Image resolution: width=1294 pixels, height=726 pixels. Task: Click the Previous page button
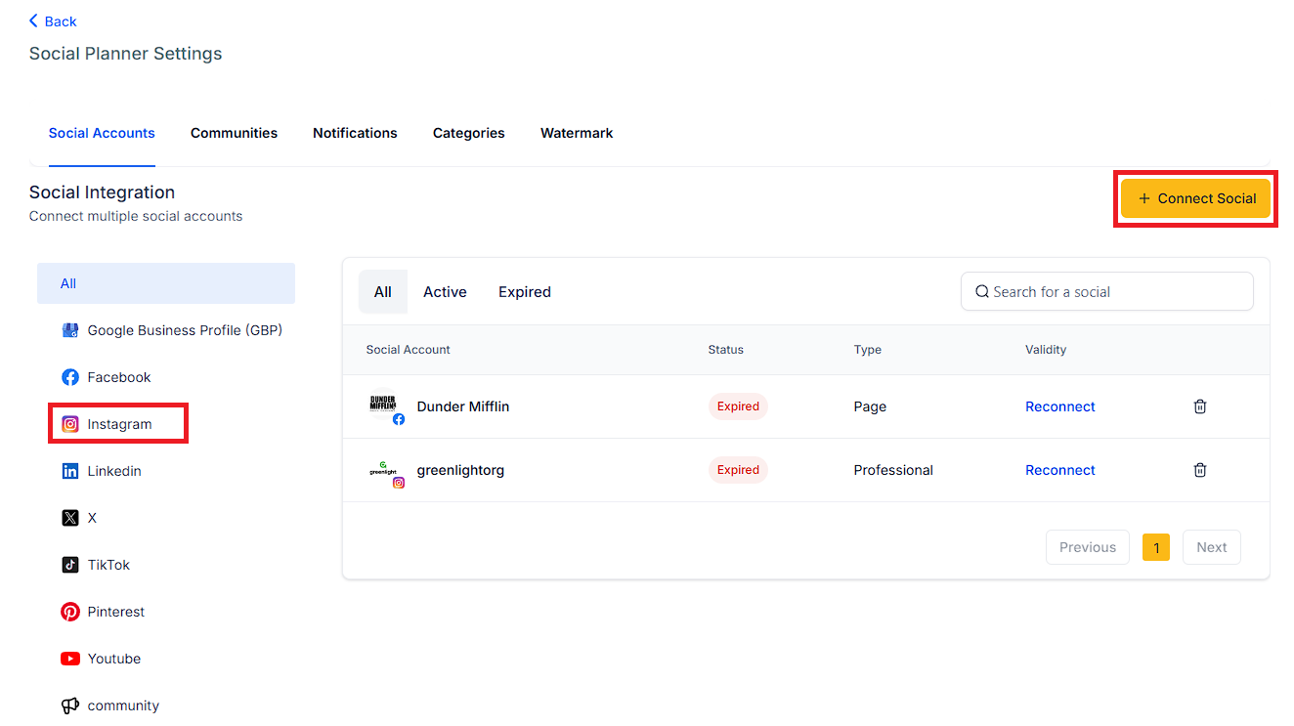click(1088, 547)
